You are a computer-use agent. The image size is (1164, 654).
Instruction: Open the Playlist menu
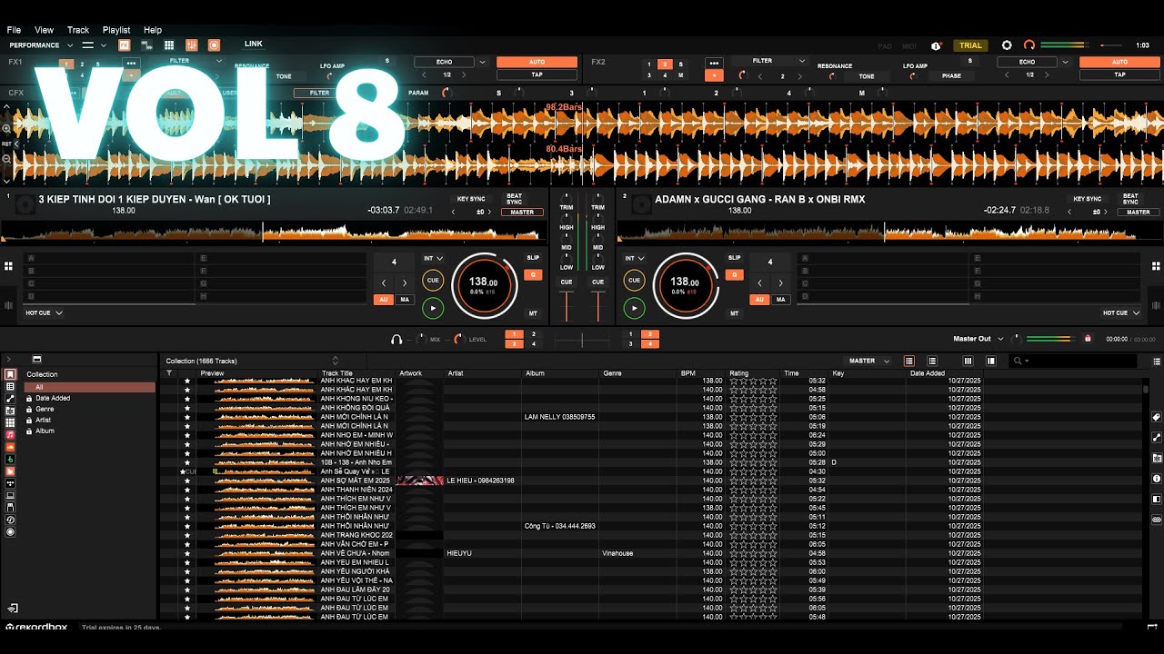click(116, 30)
